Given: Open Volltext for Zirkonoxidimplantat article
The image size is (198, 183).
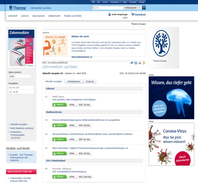Looking at the screenshot, I should click(x=59, y=125).
